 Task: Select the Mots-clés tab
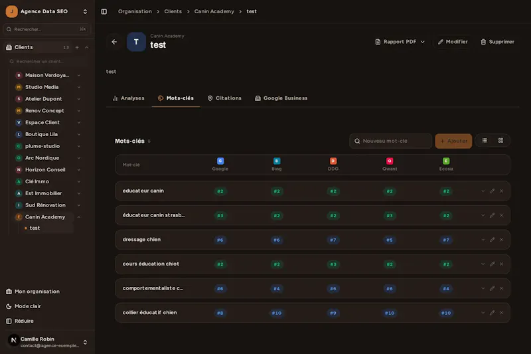(176, 98)
